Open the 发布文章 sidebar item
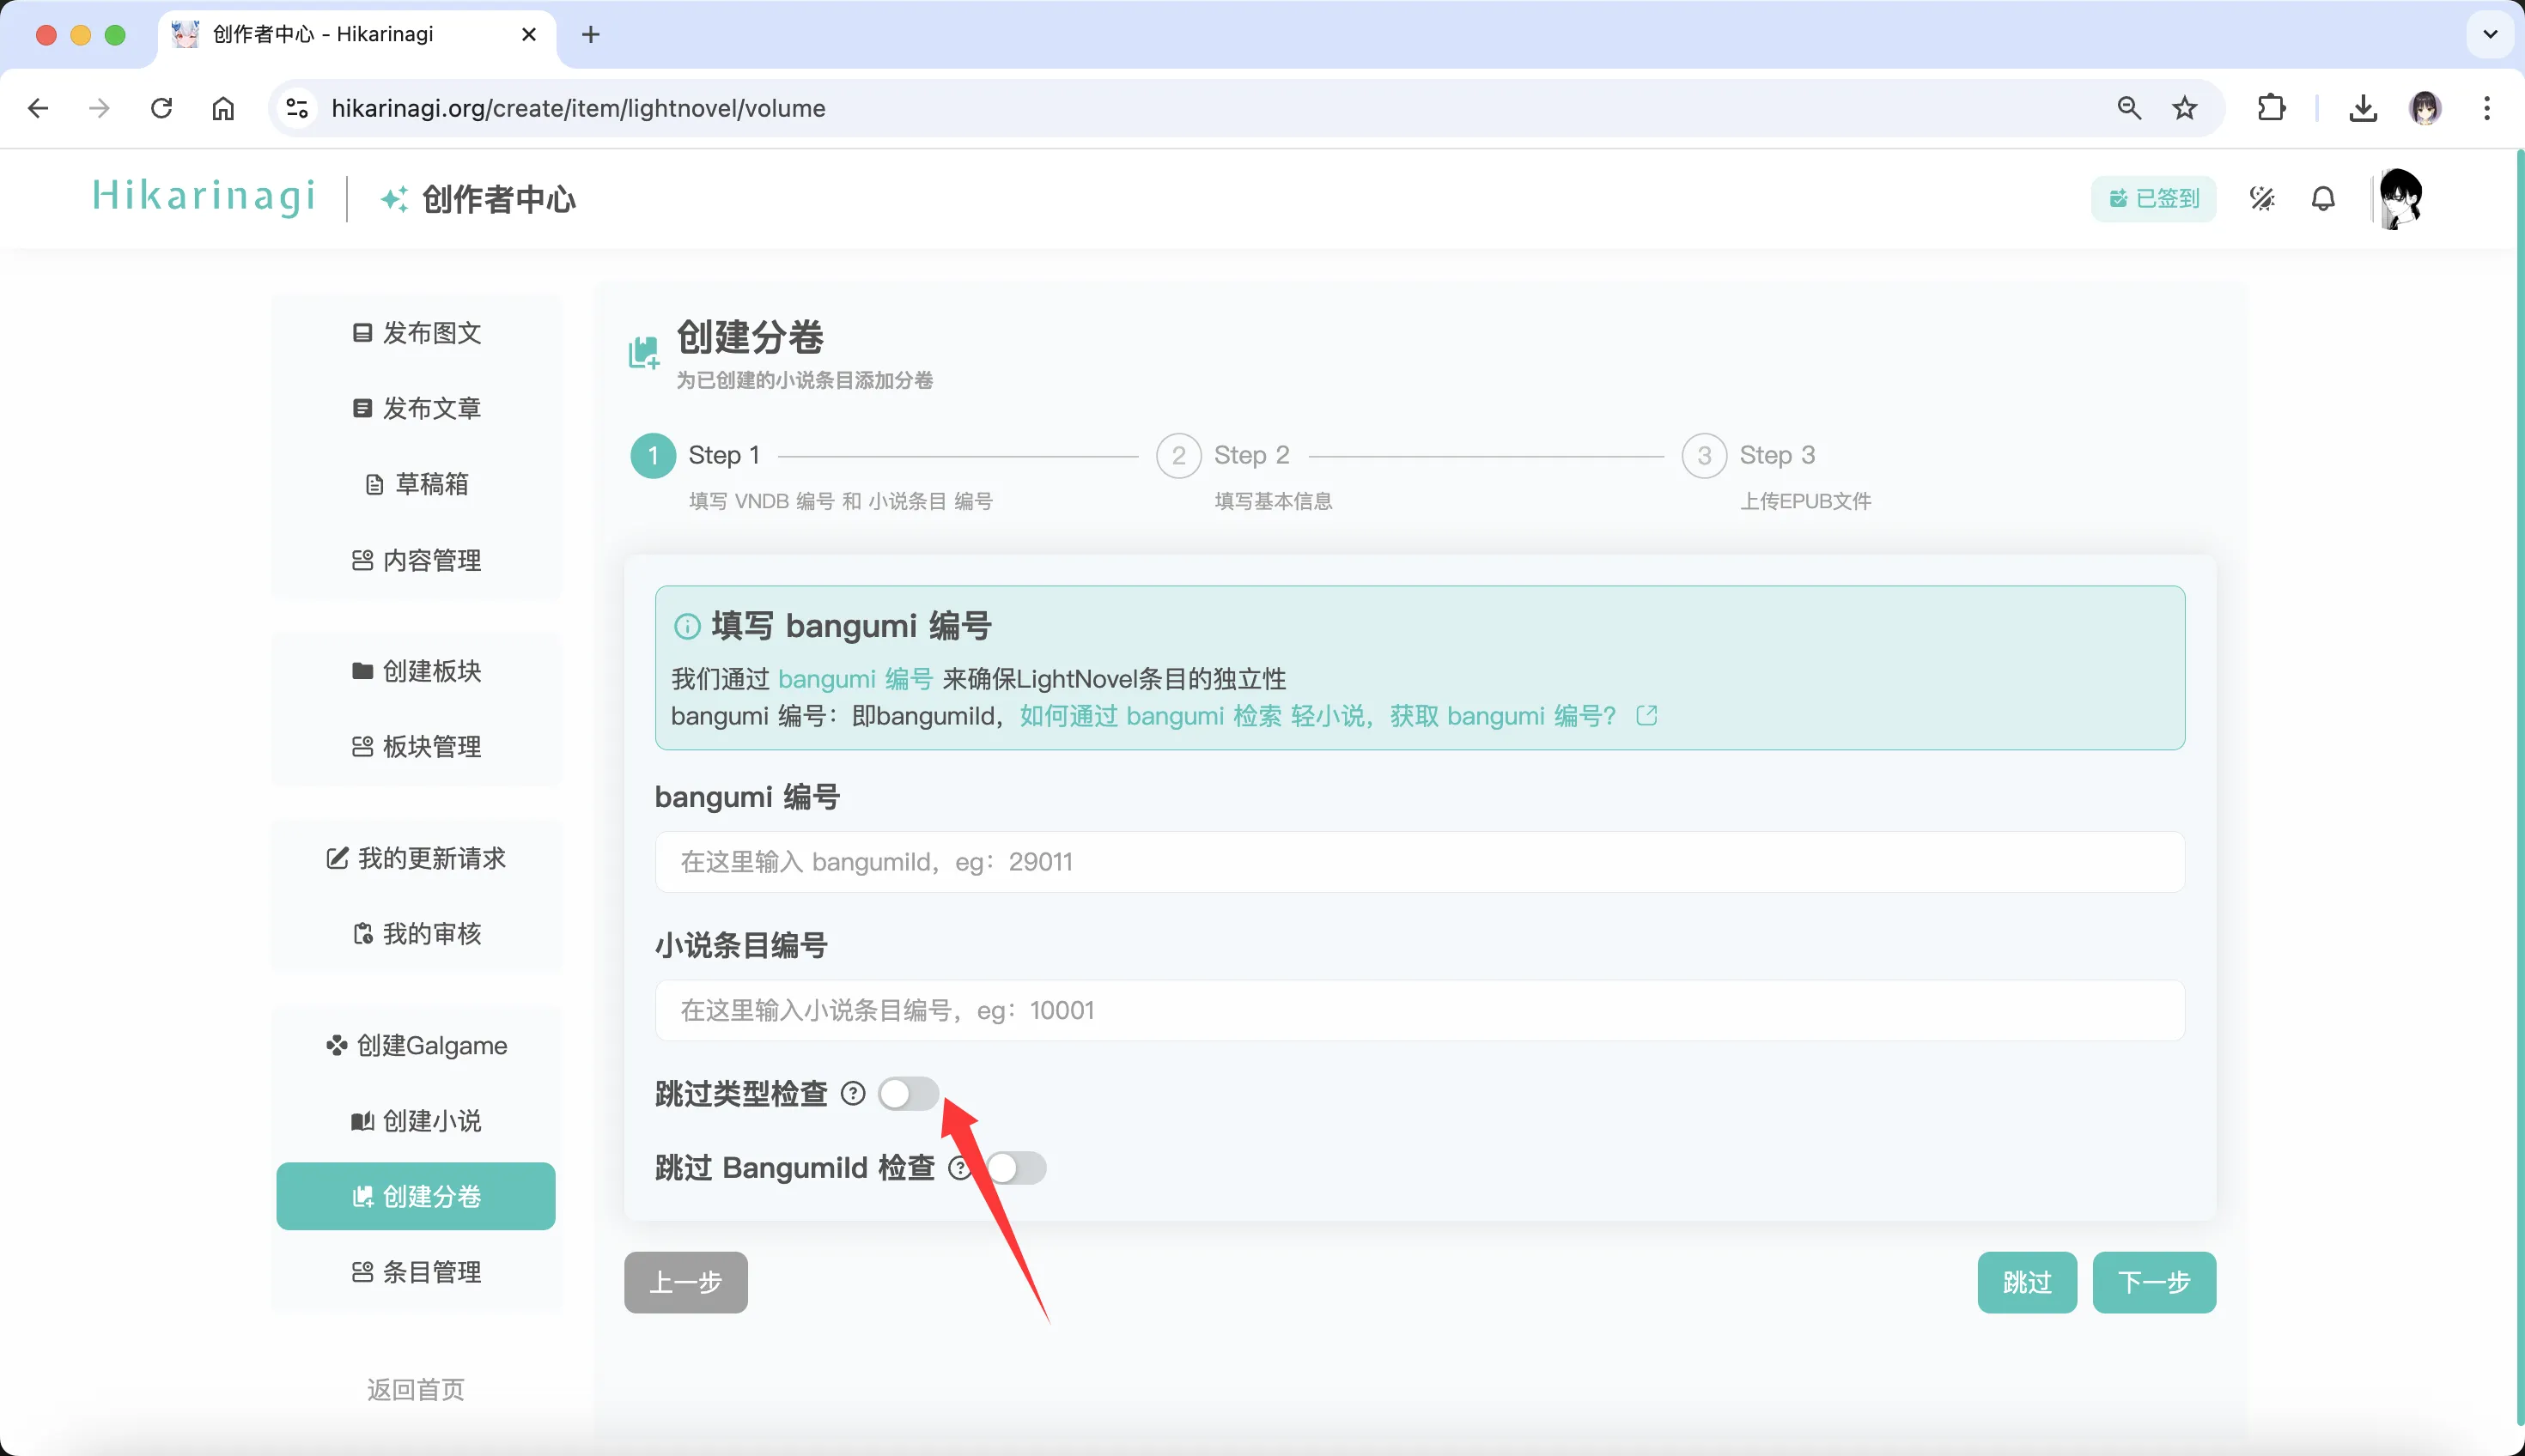The width and height of the screenshot is (2525, 1456). tap(417, 408)
